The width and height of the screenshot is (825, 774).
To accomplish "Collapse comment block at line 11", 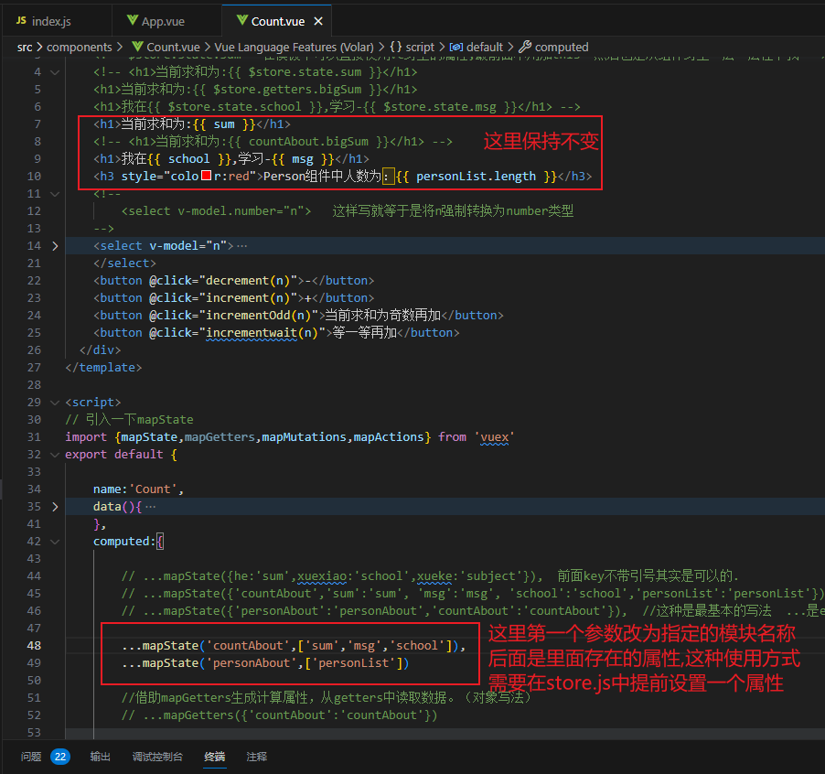I will (55, 194).
